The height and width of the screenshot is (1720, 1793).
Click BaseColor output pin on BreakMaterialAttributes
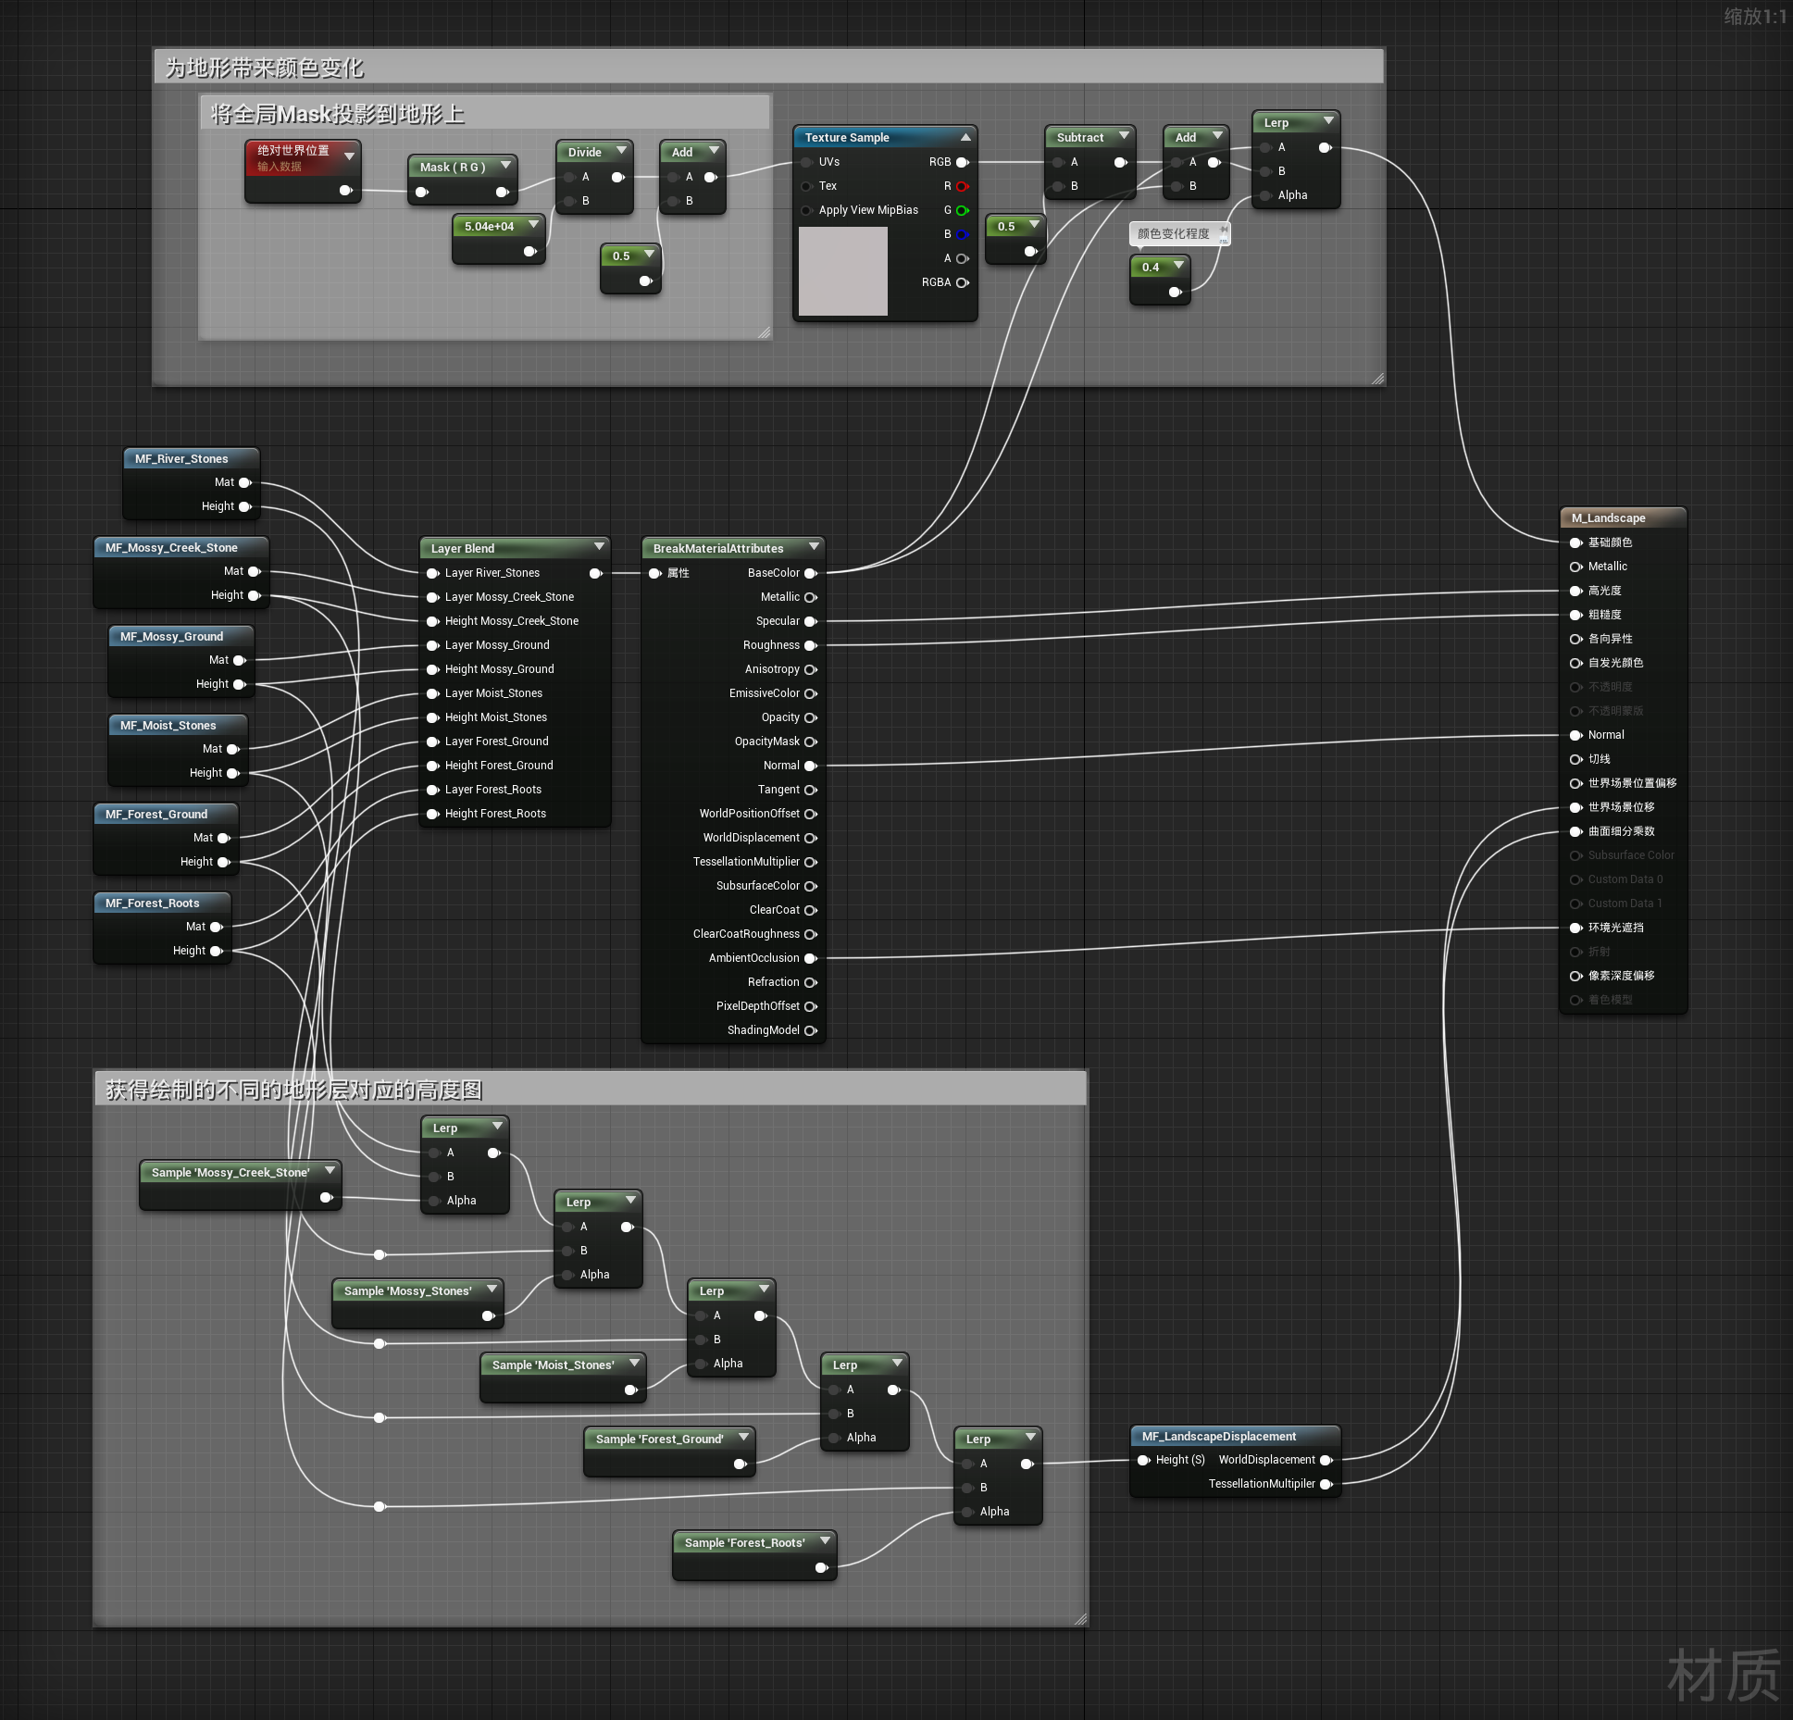pyautogui.click(x=811, y=573)
